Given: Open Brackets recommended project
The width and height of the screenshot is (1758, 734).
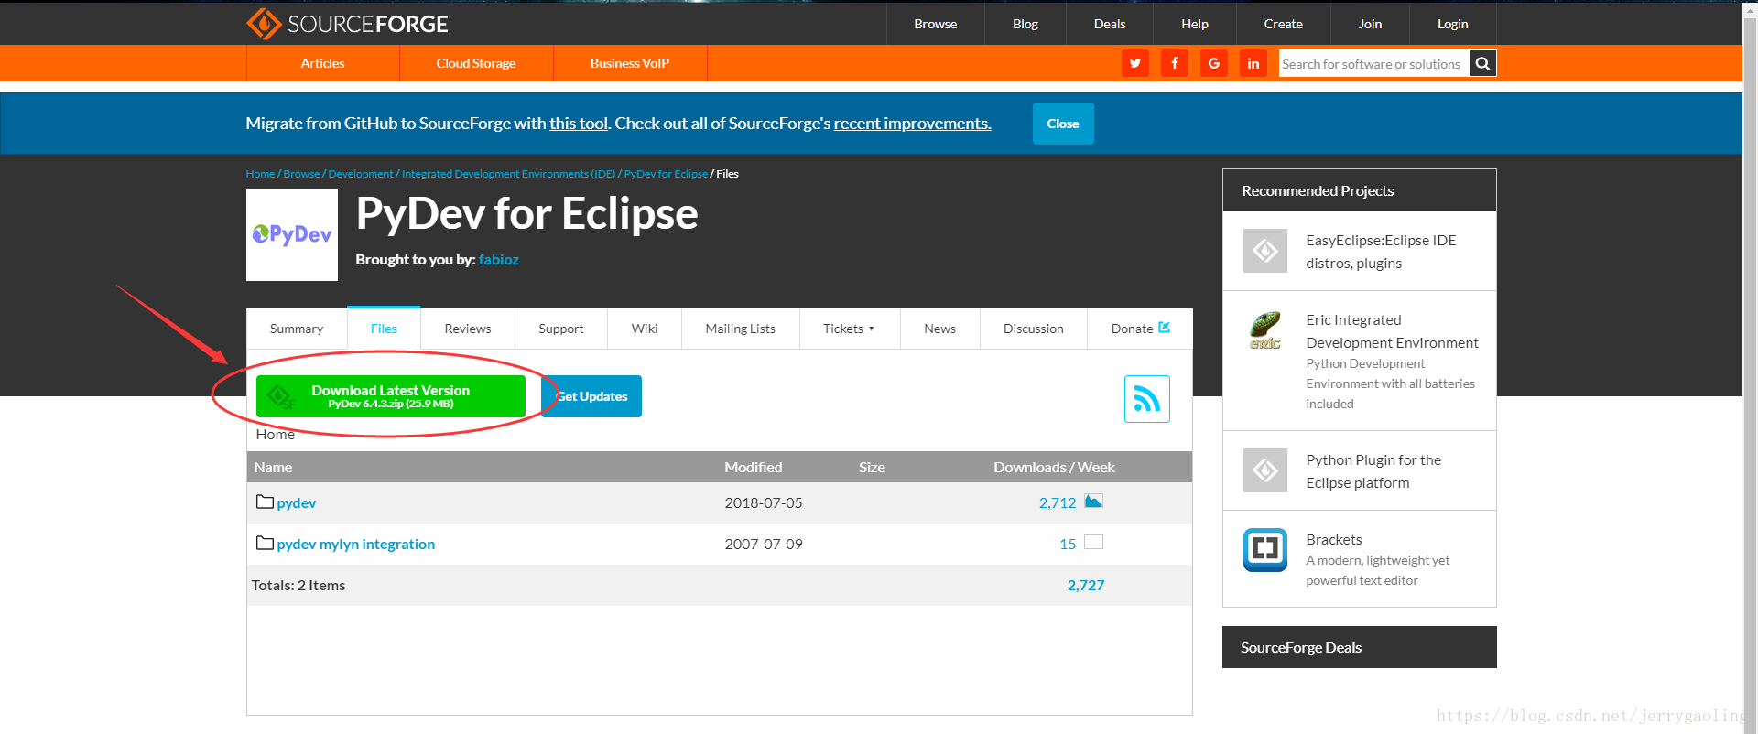Looking at the screenshot, I should pyautogui.click(x=1334, y=540).
